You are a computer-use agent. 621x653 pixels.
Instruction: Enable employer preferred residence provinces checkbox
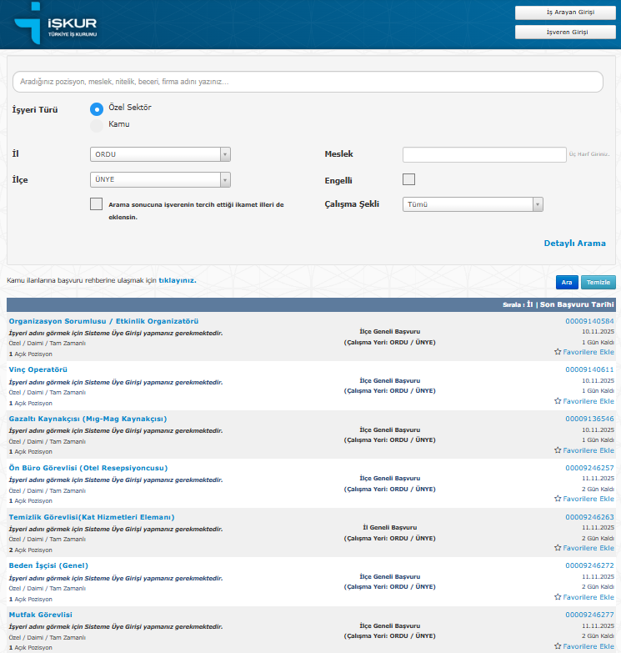pyautogui.click(x=97, y=204)
